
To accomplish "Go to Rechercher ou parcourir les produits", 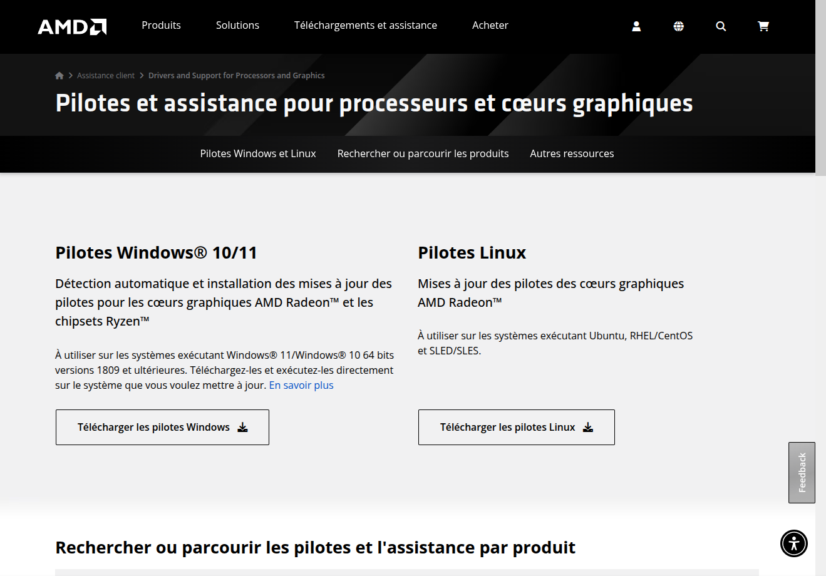I will (423, 153).
